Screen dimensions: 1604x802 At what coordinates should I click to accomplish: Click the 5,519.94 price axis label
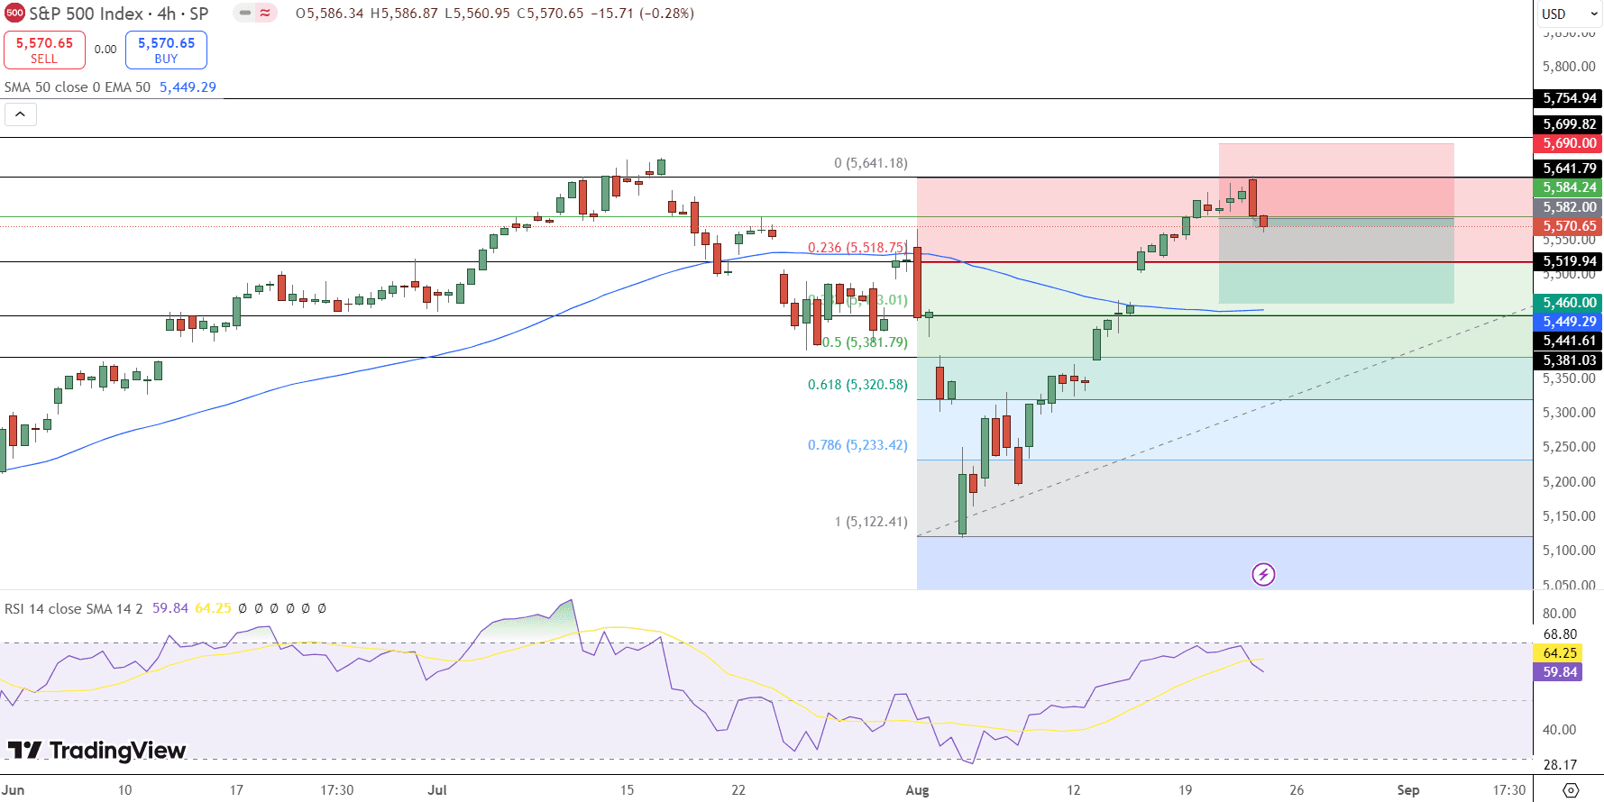(1568, 261)
